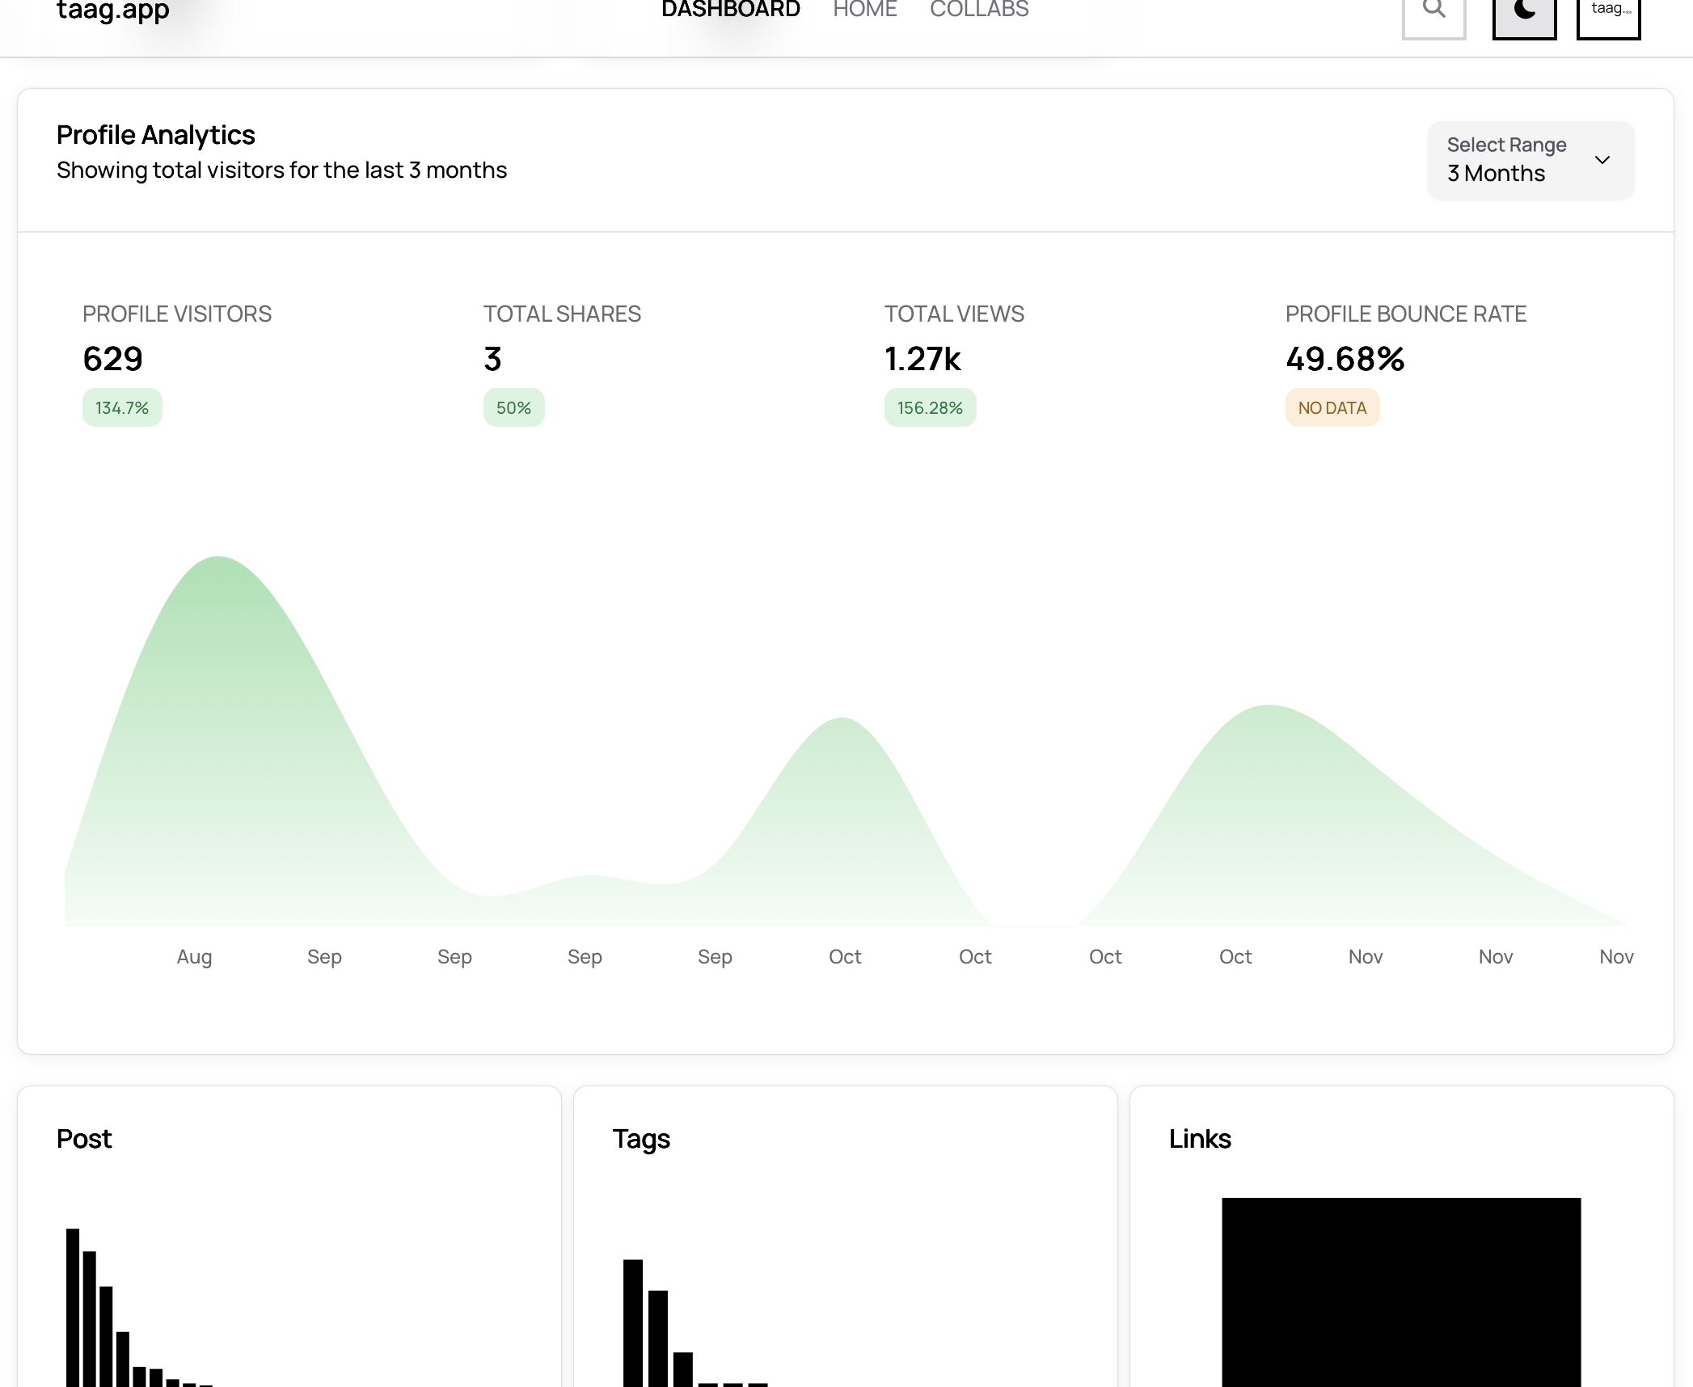Open the COLLABS section
Viewport: 1693px width, 1387px height.
(x=979, y=10)
